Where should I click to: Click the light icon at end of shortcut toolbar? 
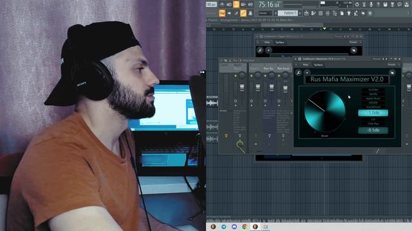370,13
